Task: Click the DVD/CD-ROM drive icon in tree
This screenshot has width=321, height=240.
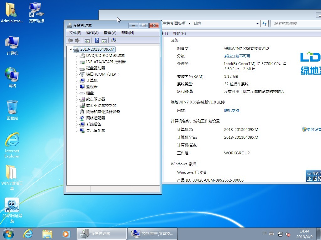Action: (x=82, y=56)
